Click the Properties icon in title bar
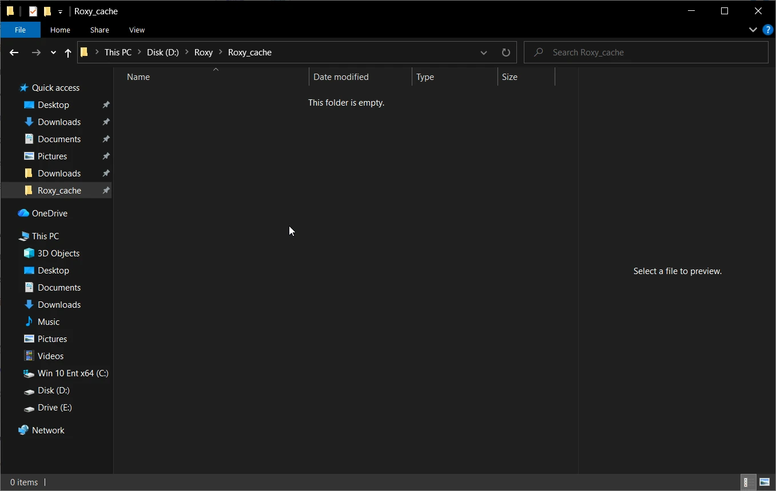 33,11
